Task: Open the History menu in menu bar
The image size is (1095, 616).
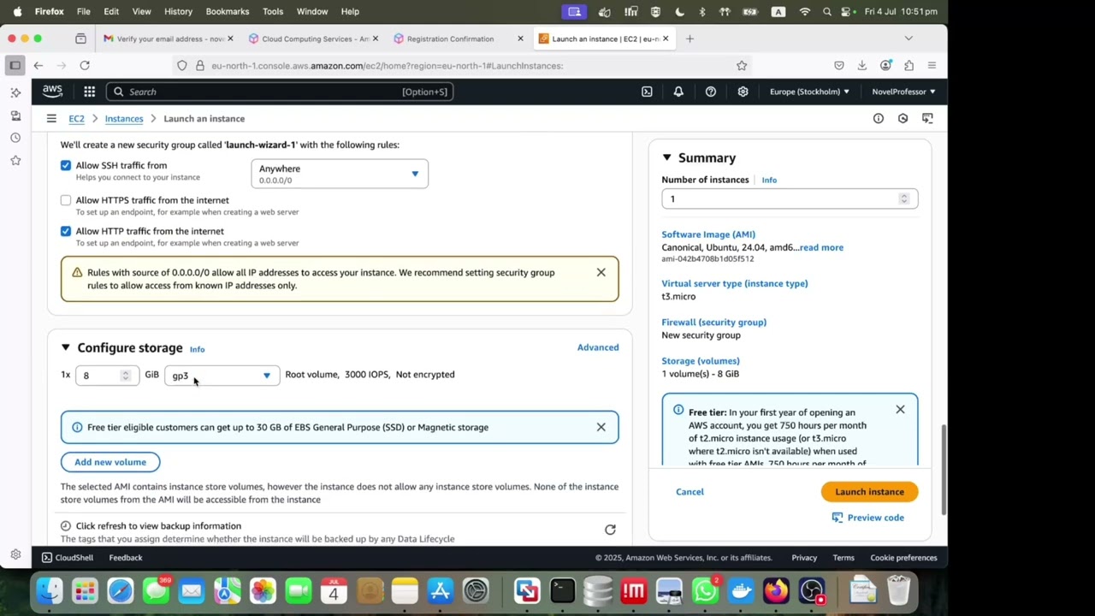Action: click(x=178, y=11)
